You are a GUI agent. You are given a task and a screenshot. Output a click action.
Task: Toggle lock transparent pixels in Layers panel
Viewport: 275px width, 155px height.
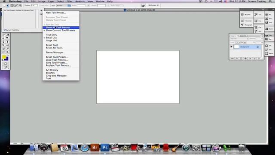pyautogui.click(x=236, y=43)
